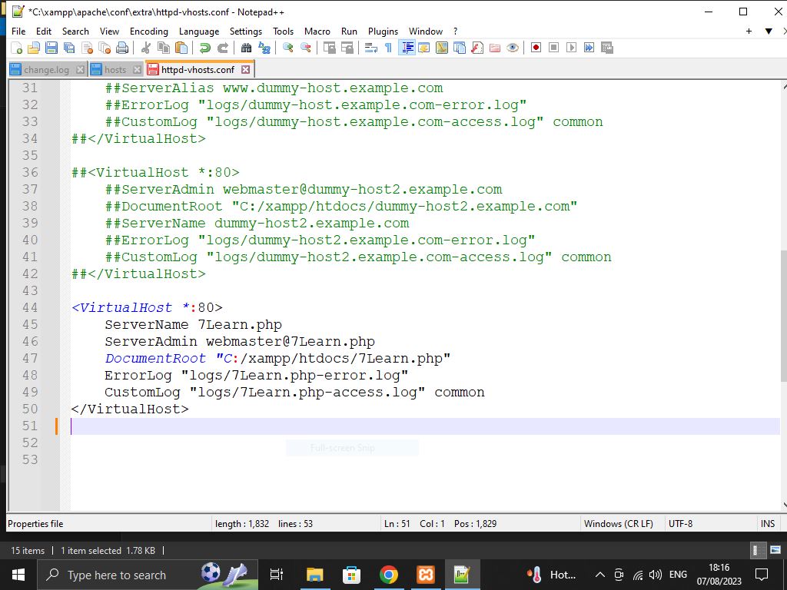Click the Zoom Out toolbar icon

306,48
